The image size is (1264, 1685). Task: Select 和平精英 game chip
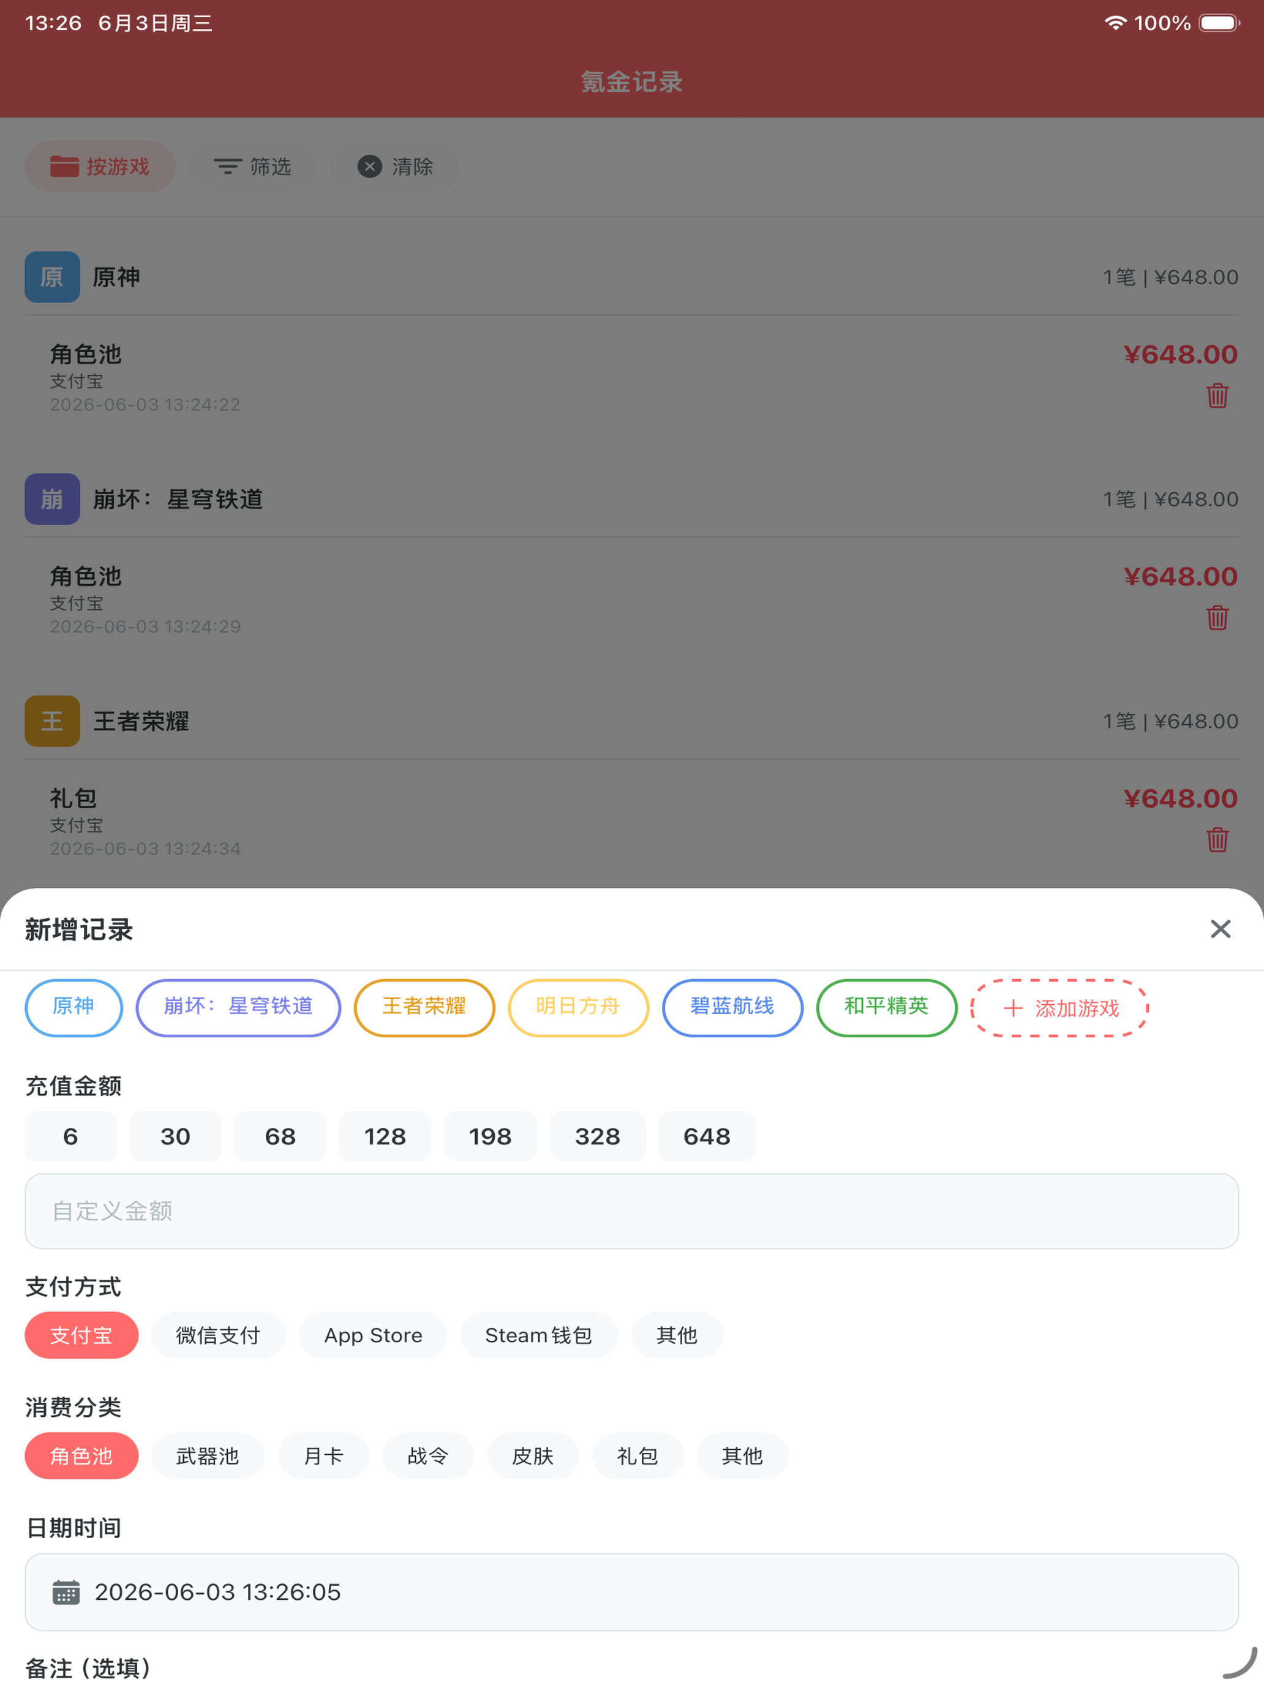tap(887, 1007)
